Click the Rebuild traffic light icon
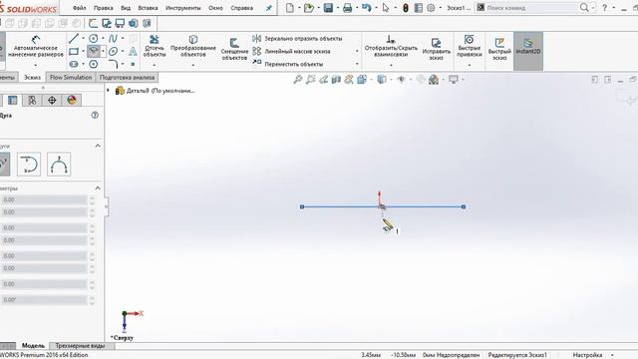This screenshot has width=638, height=359. [406, 8]
